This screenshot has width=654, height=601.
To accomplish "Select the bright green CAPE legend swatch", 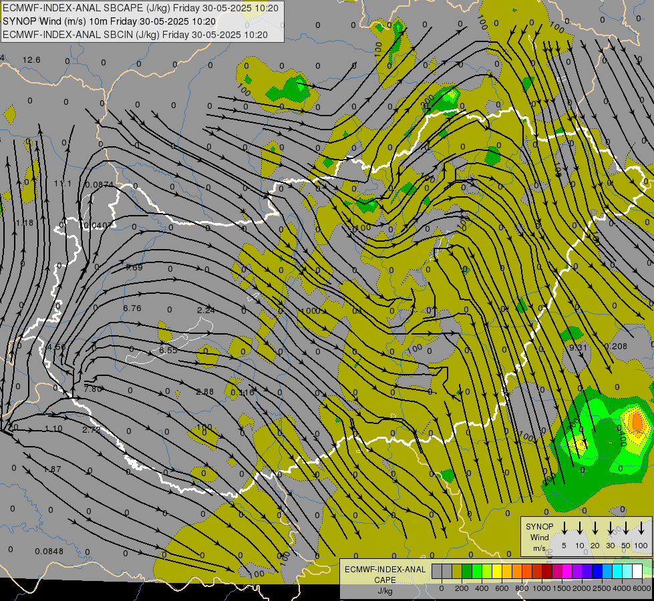I will pyautogui.click(x=477, y=572).
